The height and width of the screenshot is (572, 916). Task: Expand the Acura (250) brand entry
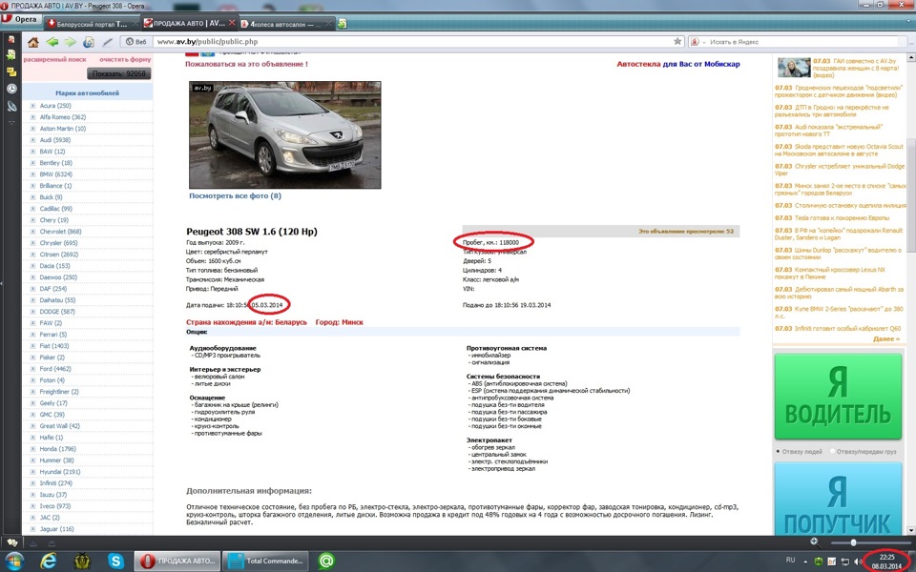click(x=33, y=106)
